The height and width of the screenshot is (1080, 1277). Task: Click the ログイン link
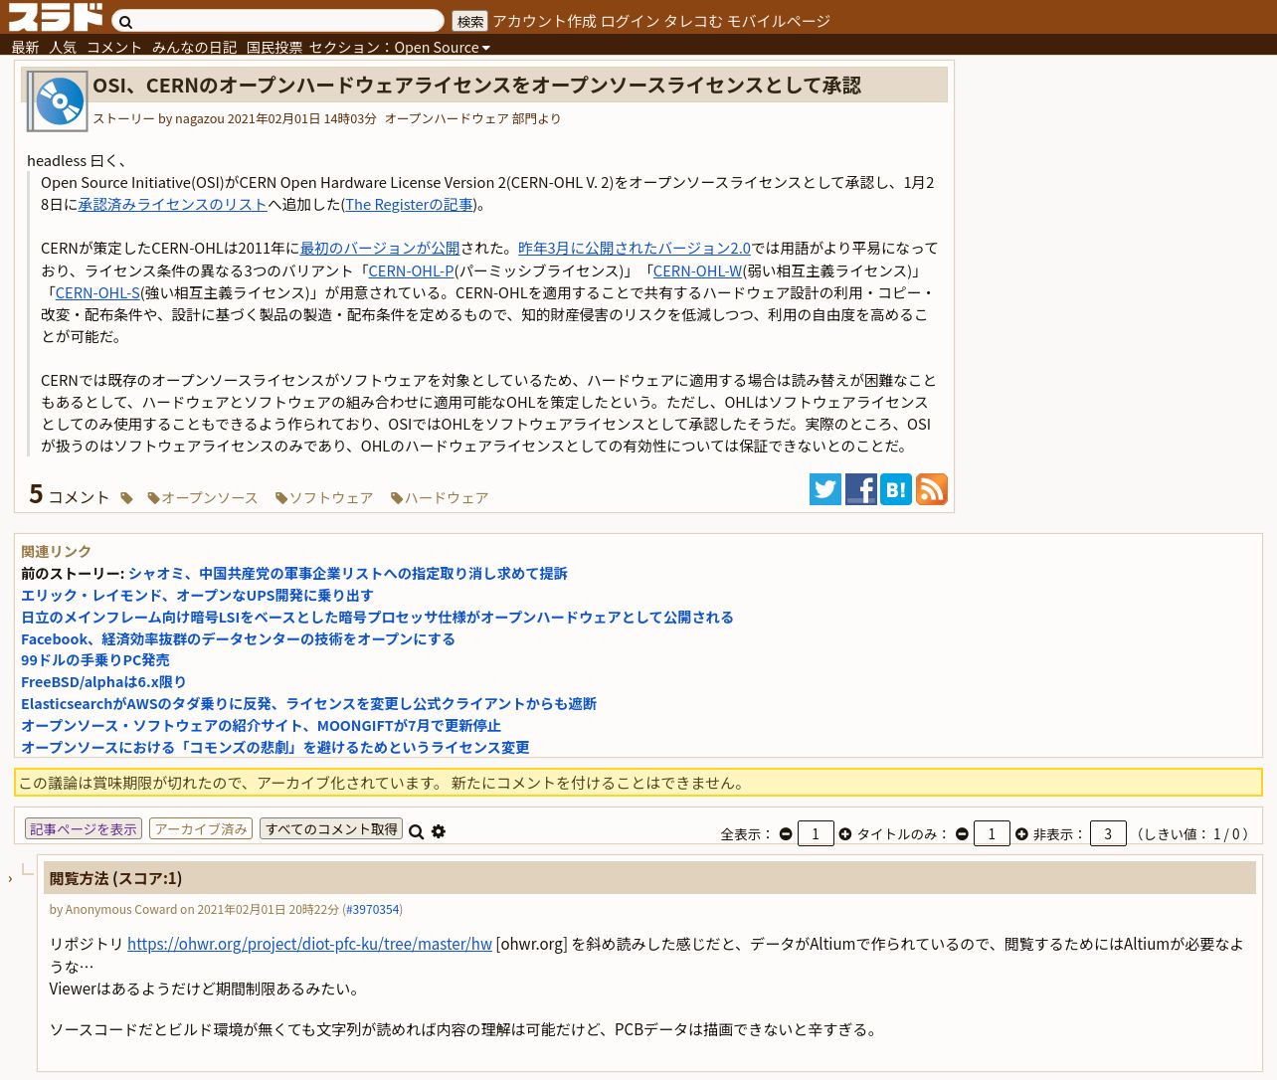[x=631, y=21]
